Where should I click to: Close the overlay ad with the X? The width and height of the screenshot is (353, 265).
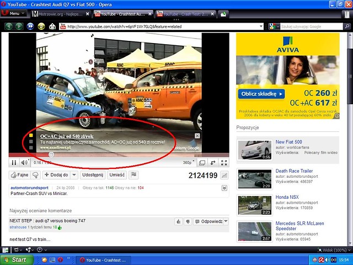point(197,136)
